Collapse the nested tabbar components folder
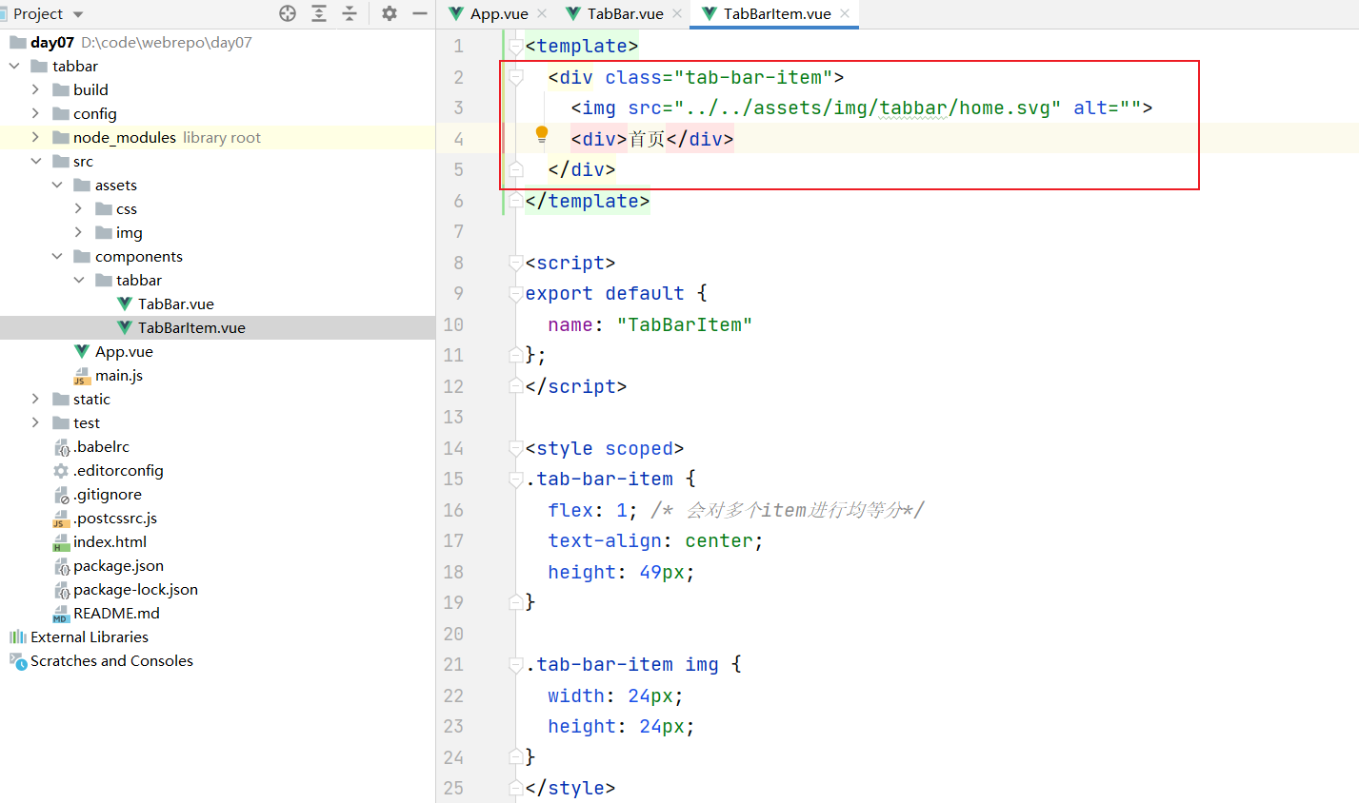 point(78,280)
